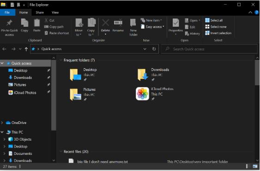The width and height of the screenshot is (260, 171).
Task: Open the File menu tab
Action: coord(7,12)
